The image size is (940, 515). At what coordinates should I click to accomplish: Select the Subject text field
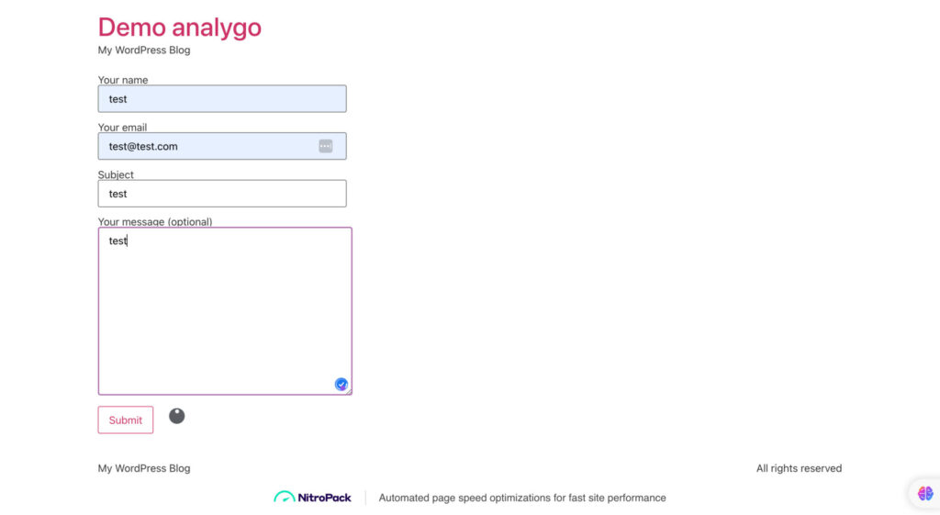pyautogui.click(x=222, y=194)
